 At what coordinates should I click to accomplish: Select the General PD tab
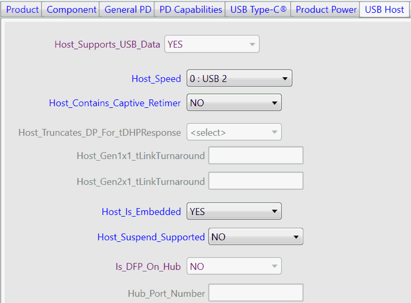[x=127, y=9]
